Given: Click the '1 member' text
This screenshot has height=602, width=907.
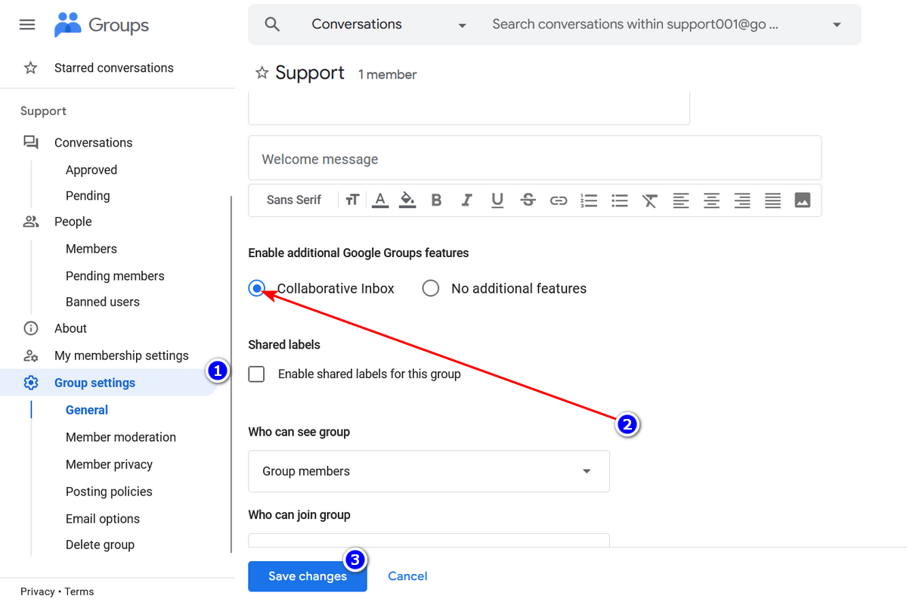Looking at the screenshot, I should coord(388,74).
